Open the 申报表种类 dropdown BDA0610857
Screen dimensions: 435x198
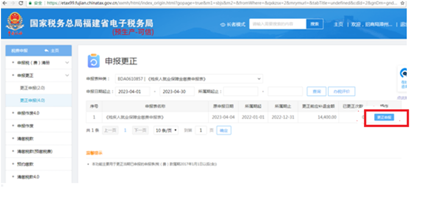click(189, 79)
